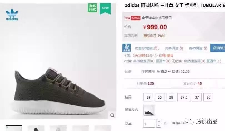
Task: Click the magnifier zoom icon on product image
Action: point(112,115)
